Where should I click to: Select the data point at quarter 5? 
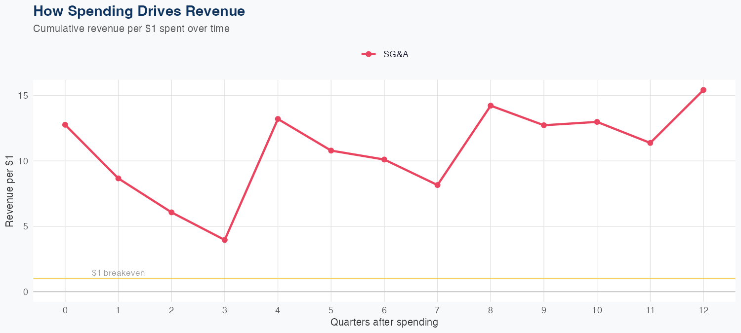pyautogui.click(x=331, y=150)
